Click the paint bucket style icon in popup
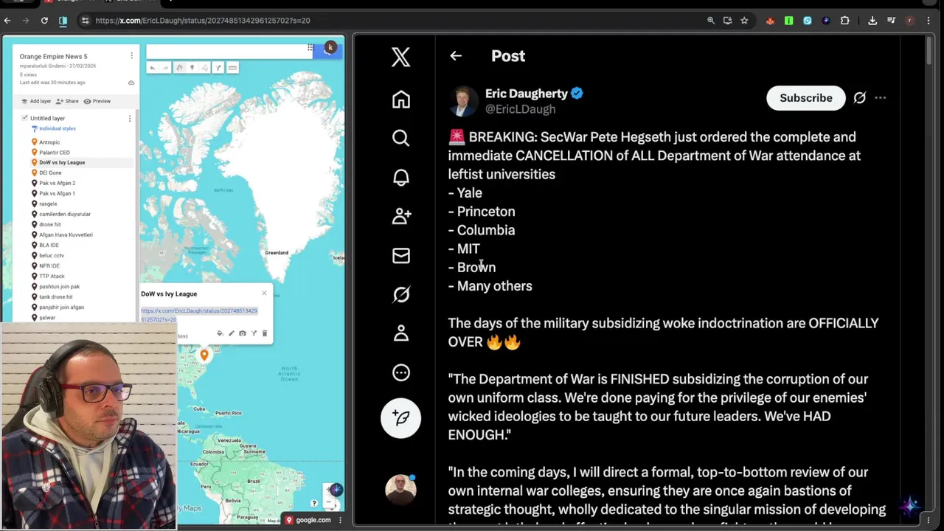This screenshot has width=944, height=531. click(x=220, y=333)
